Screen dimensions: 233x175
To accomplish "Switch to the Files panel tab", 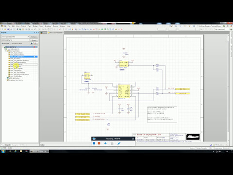I will point(2,145).
